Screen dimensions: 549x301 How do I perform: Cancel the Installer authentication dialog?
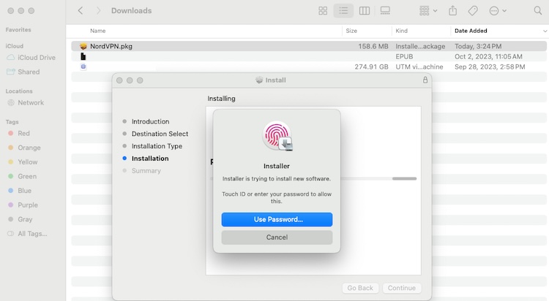[x=277, y=237]
